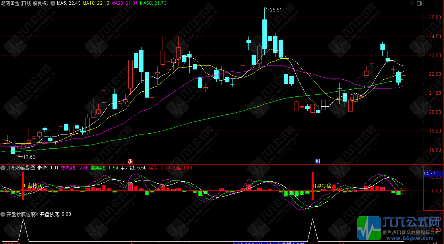
Task: Click the MA5: 22.43 label
Action: click(68, 3)
